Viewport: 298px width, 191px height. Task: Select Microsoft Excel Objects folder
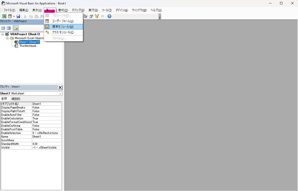pos(29,38)
